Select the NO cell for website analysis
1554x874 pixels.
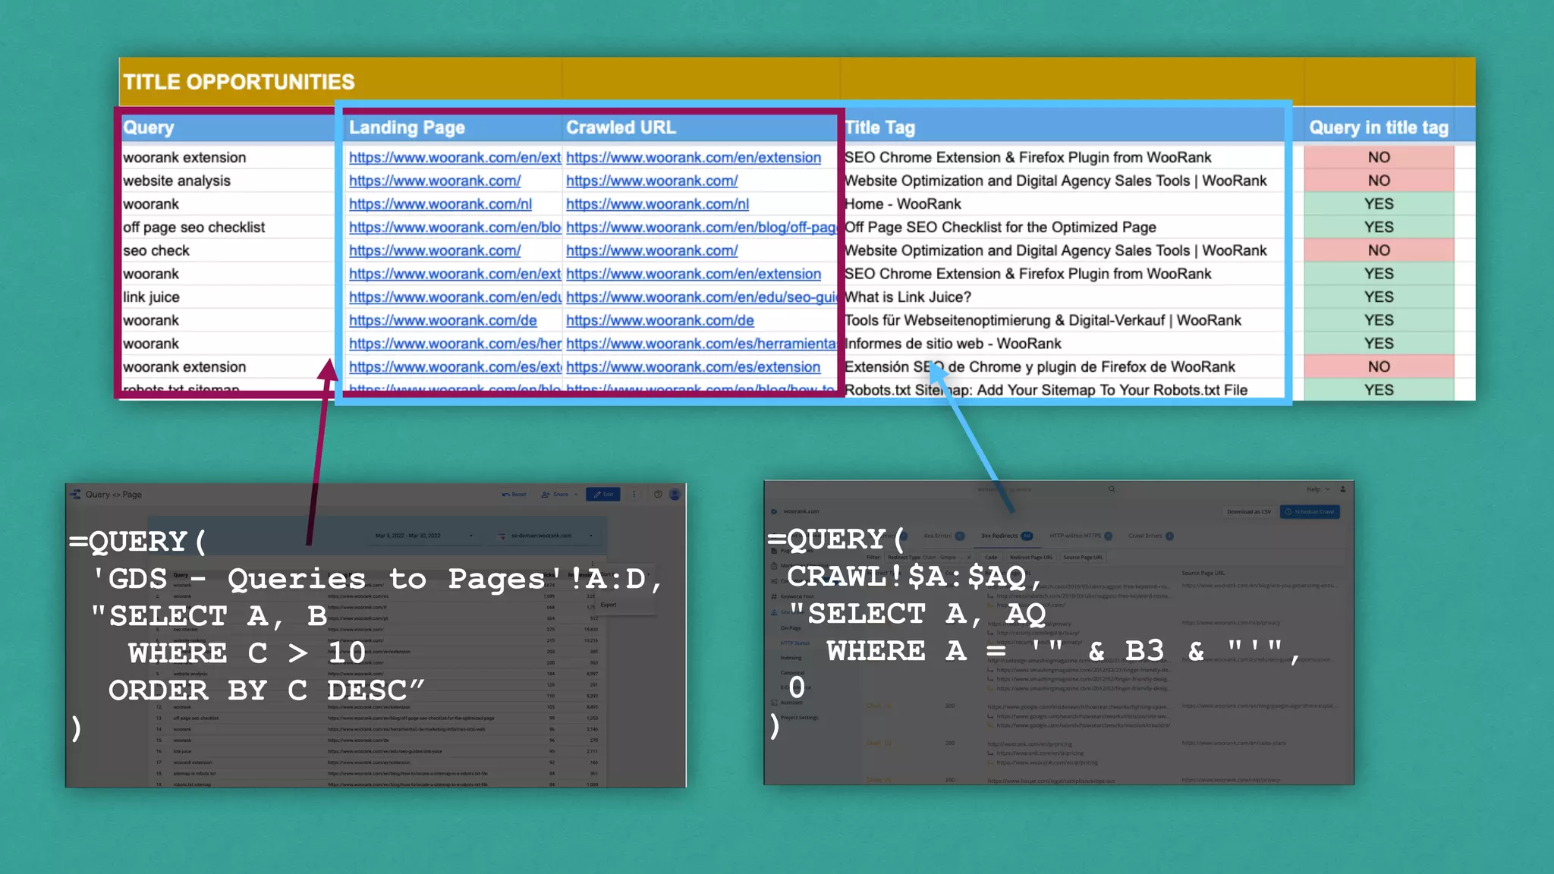coord(1379,181)
